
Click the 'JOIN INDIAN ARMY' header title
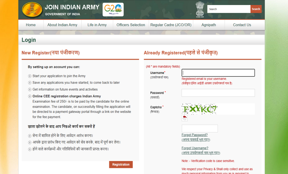(72, 7)
